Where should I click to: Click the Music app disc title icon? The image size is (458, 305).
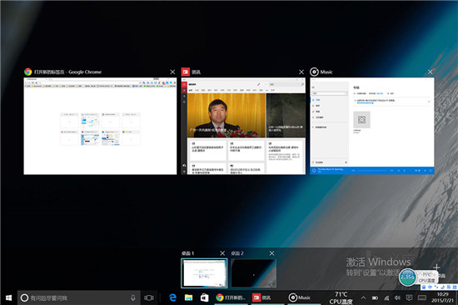pos(314,72)
